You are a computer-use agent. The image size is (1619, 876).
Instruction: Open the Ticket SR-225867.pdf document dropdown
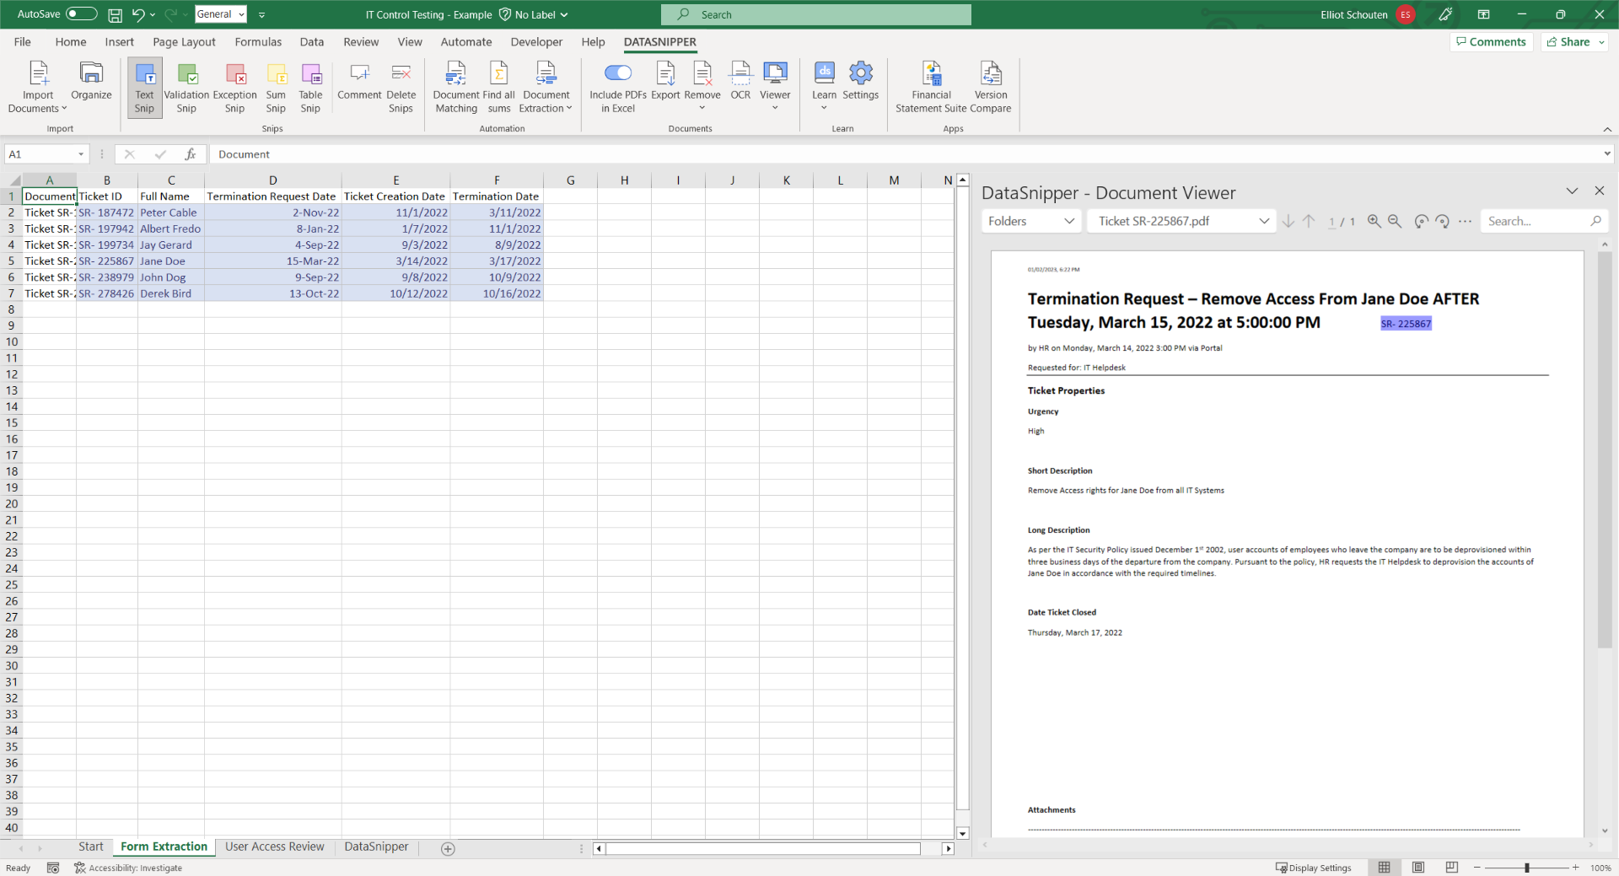pyautogui.click(x=1182, y=221)
